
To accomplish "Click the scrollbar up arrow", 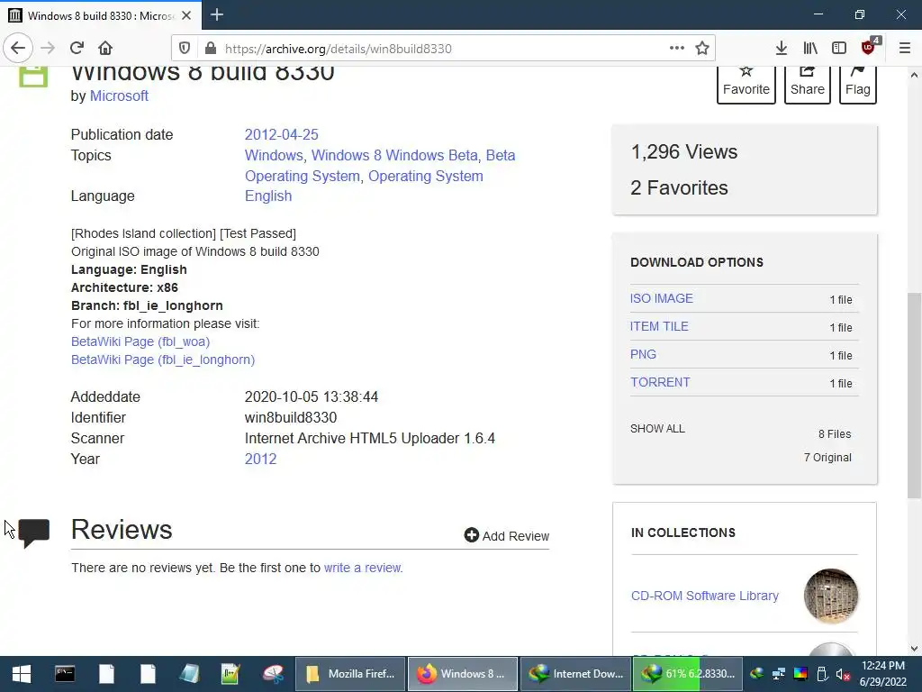I will click(914, 75).
